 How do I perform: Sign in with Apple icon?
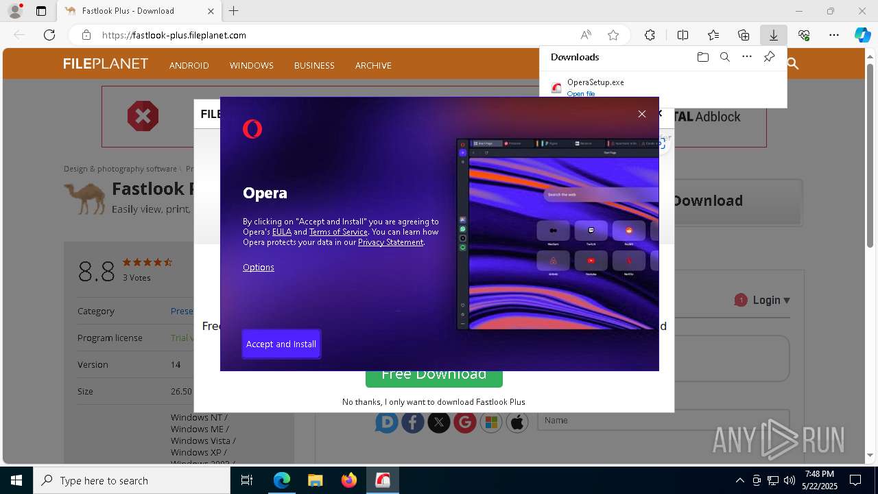517,422
